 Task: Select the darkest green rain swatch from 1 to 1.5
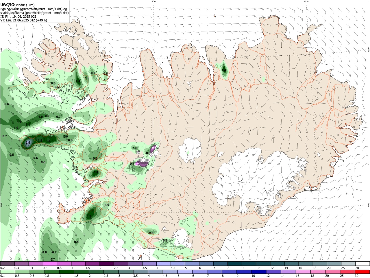click(x=66, y=272)
